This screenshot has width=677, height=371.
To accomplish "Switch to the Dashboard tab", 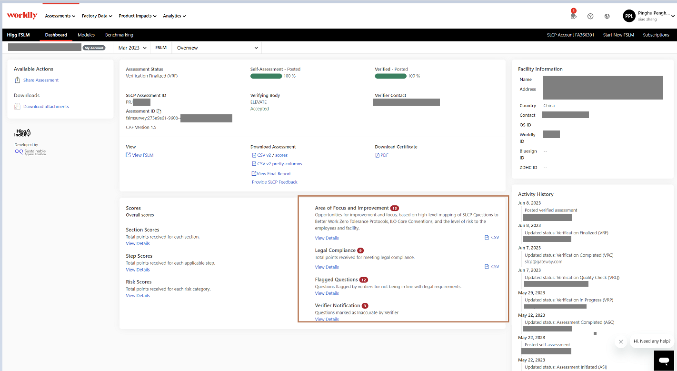I will coord(56,35).
